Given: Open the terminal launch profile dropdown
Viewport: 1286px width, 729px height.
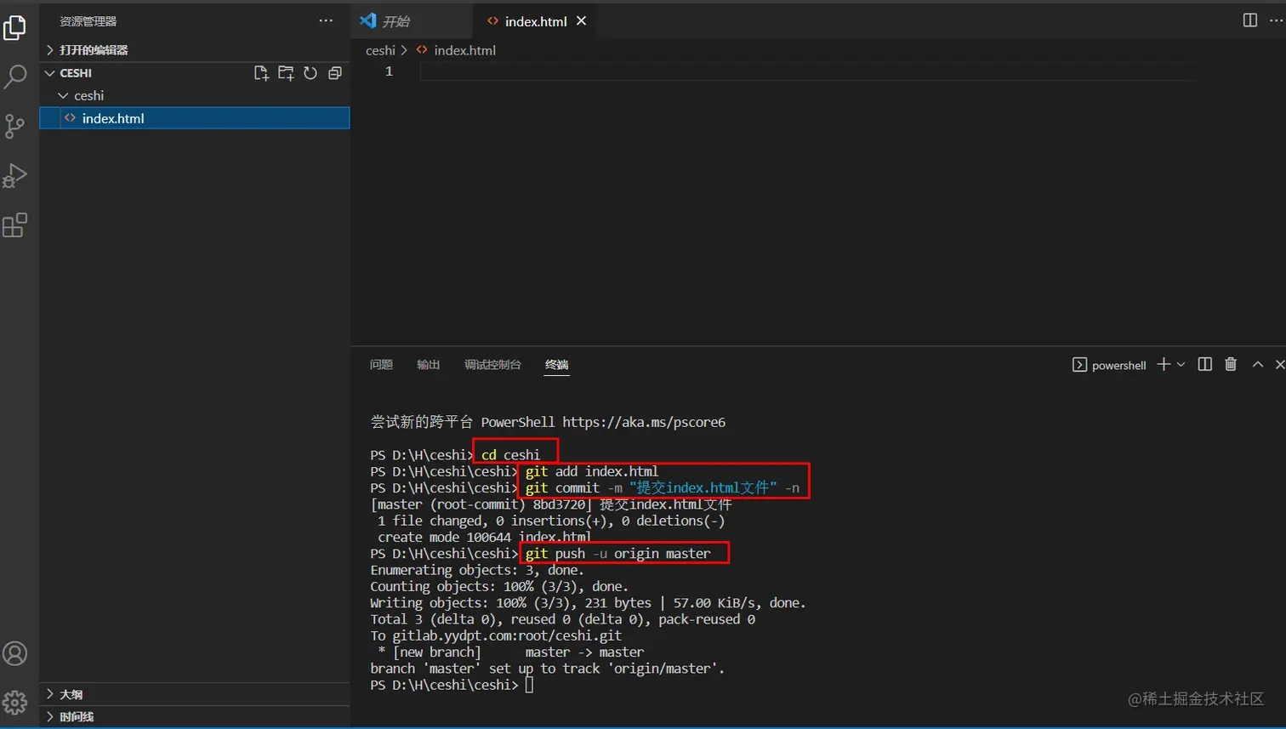Looking at the screenshot, I should pyautogui.click(x=1181, y=364).
